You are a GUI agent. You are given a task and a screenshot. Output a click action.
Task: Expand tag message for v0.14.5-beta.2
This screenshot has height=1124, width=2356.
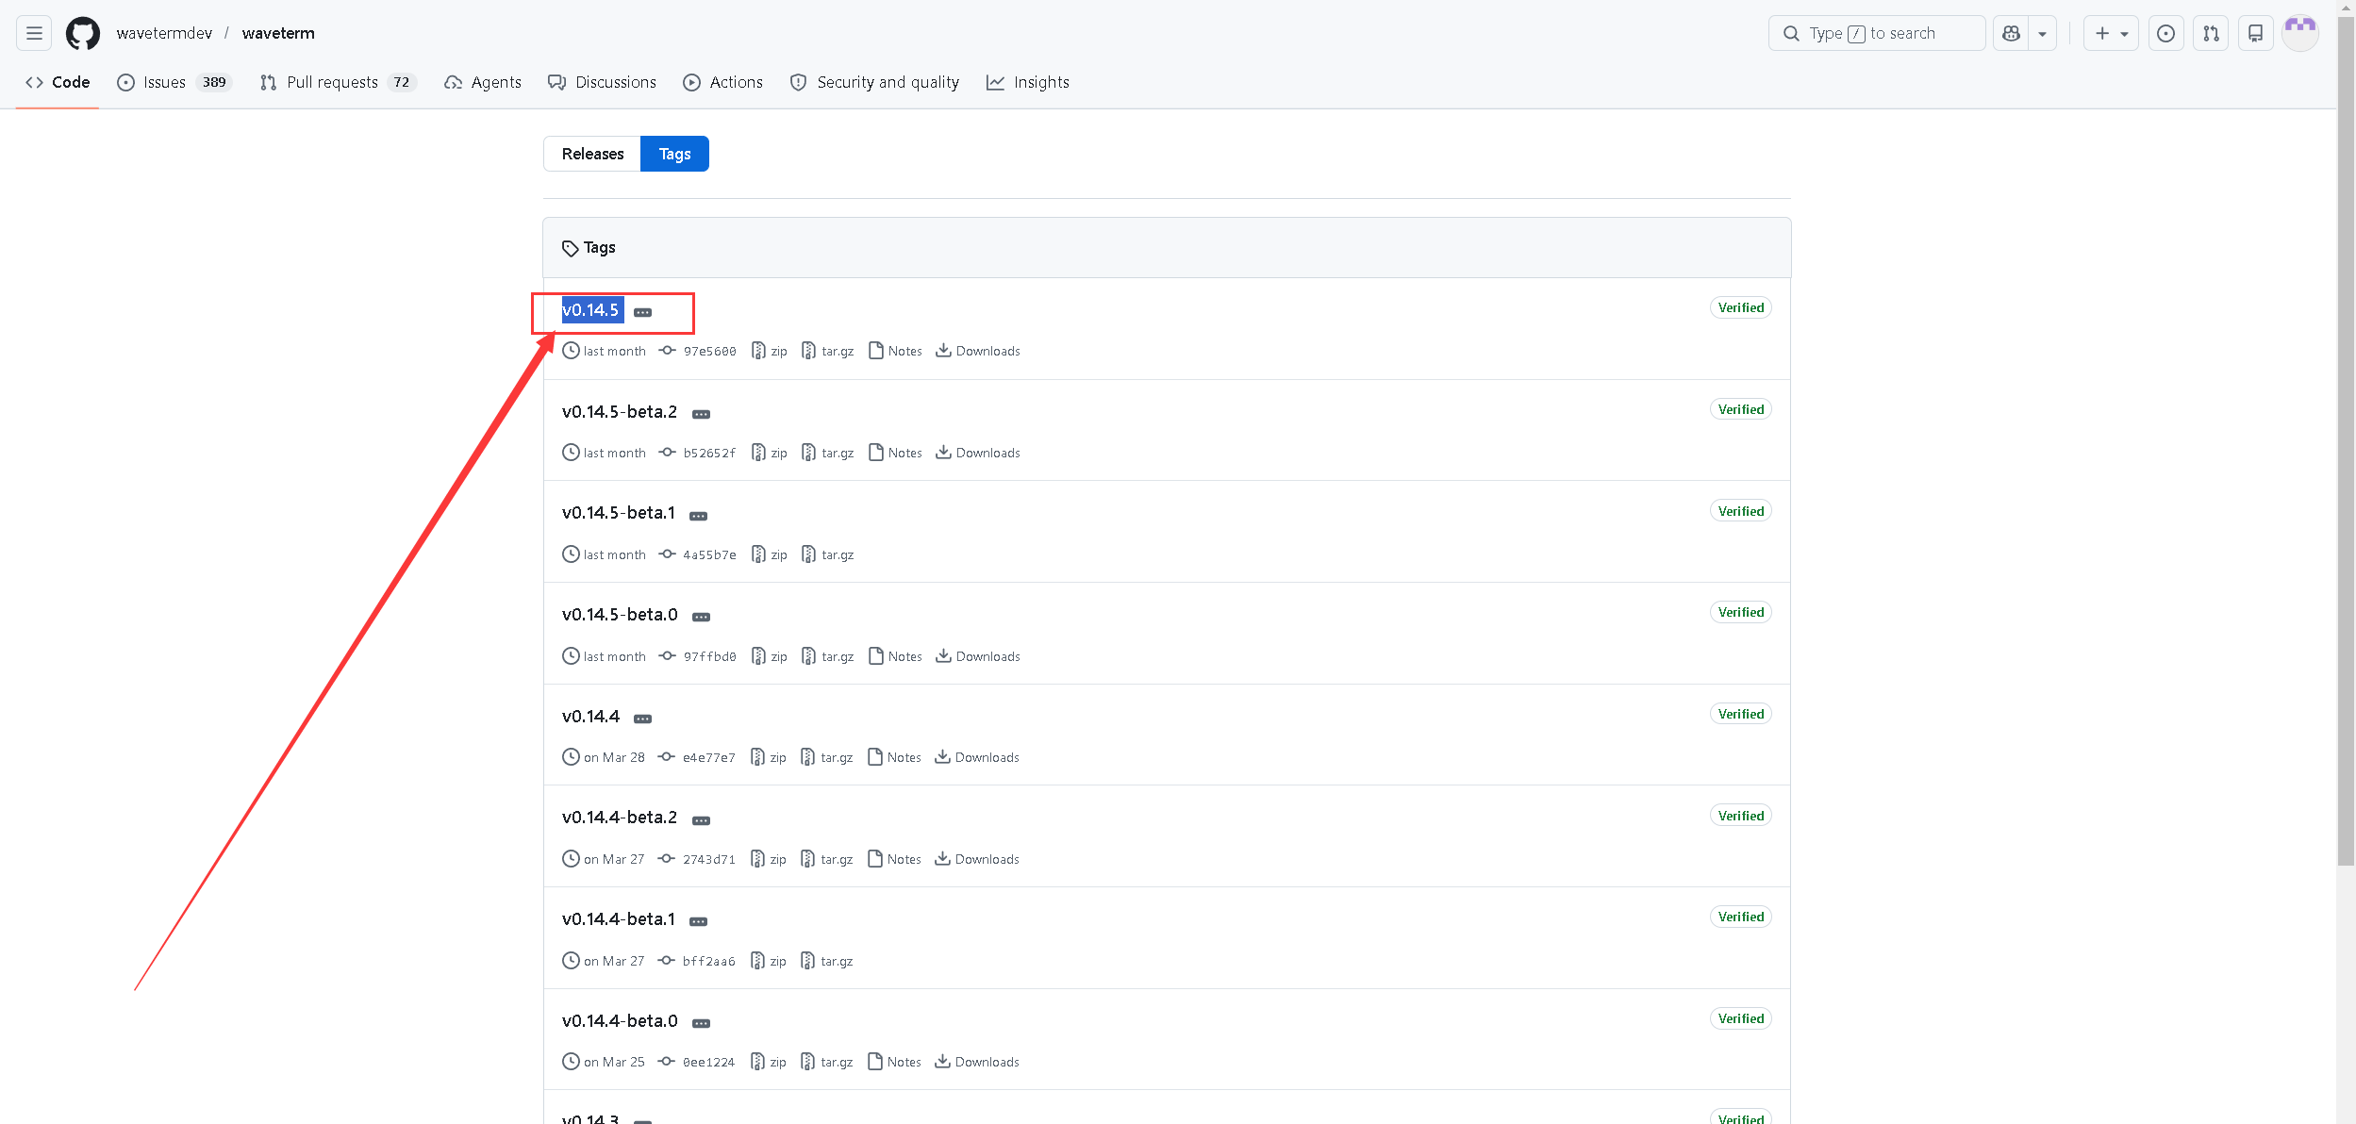702,414
